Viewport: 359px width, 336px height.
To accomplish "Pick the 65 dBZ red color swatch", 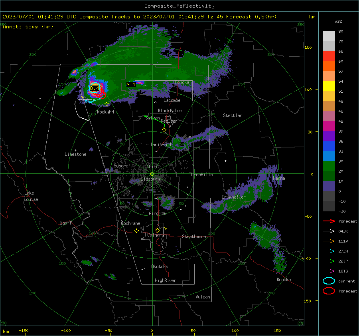I will coord(329,56).
